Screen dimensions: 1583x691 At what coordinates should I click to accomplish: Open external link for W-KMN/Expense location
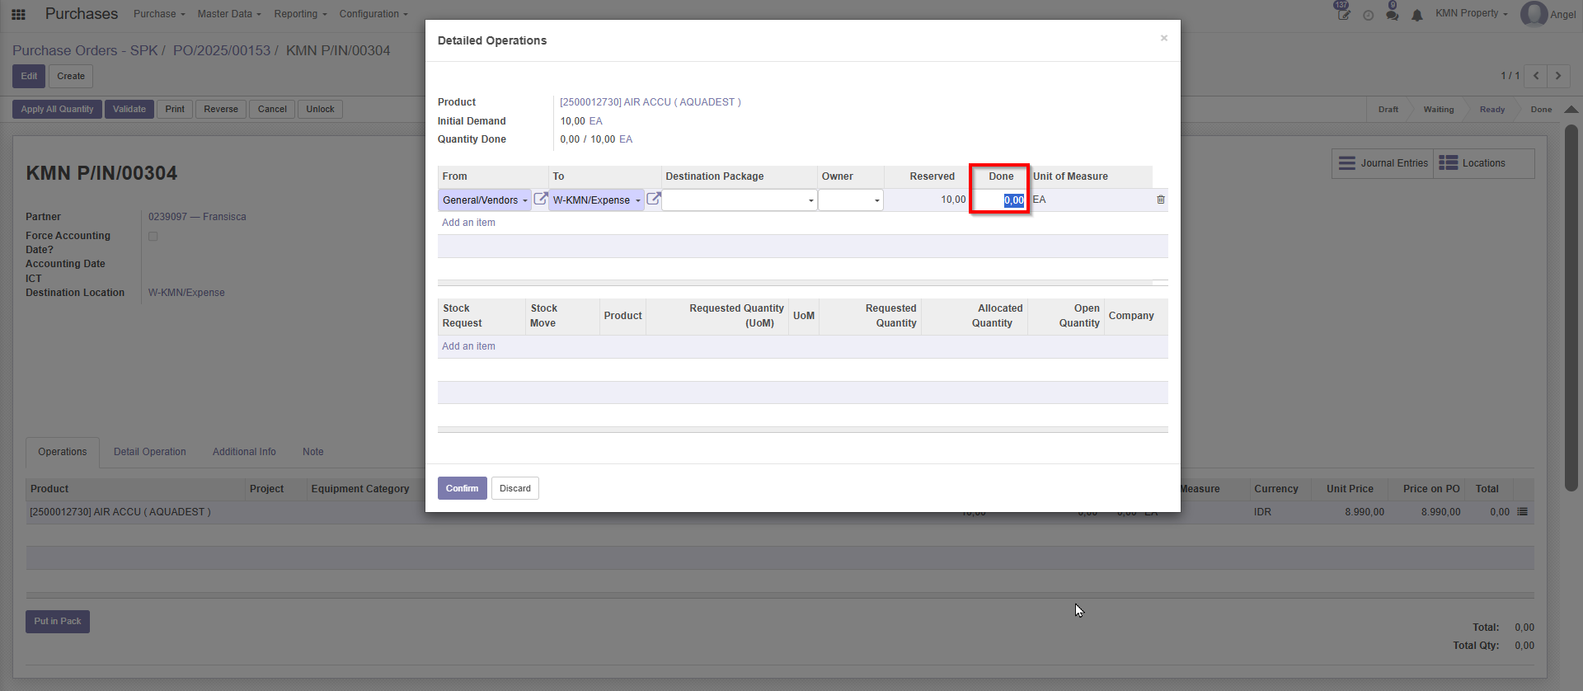[x=654, y=199]
